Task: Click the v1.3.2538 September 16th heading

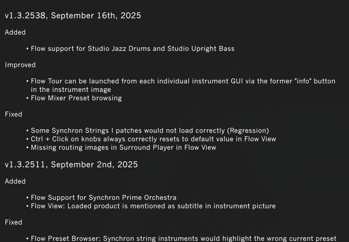Action: click(73, 16)
